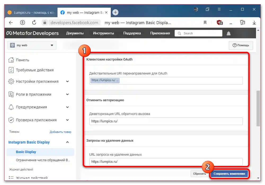Open a new browser tab with plus

tap(115, 12)
